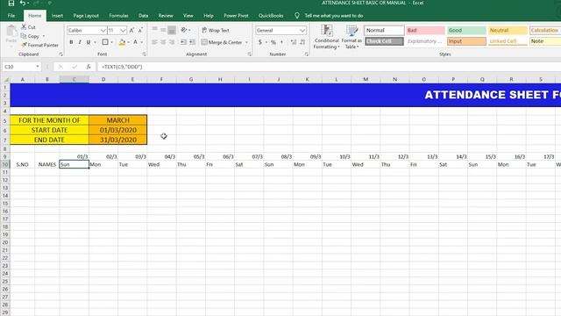Select the MARCH cell
This screenshot has height=316, width=561.
[118, 120]
